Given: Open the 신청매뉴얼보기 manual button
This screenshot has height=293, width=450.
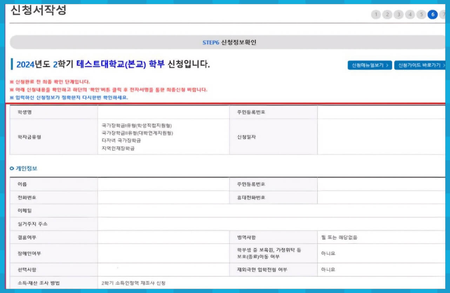Looking at the screenshot, I should pyautogui.click(x=369, y=65).
